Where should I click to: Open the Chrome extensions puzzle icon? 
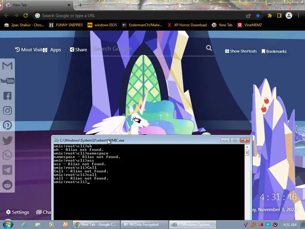270,16
